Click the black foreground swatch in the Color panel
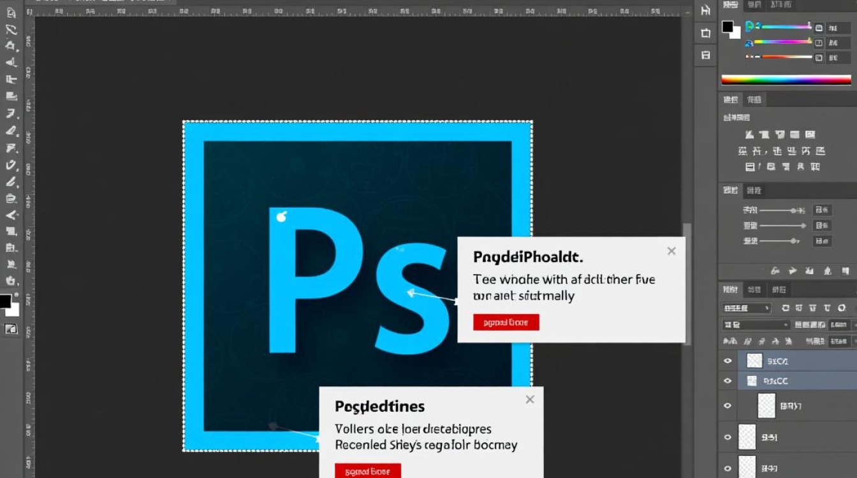857x478 pixels. tap(727, 26)
